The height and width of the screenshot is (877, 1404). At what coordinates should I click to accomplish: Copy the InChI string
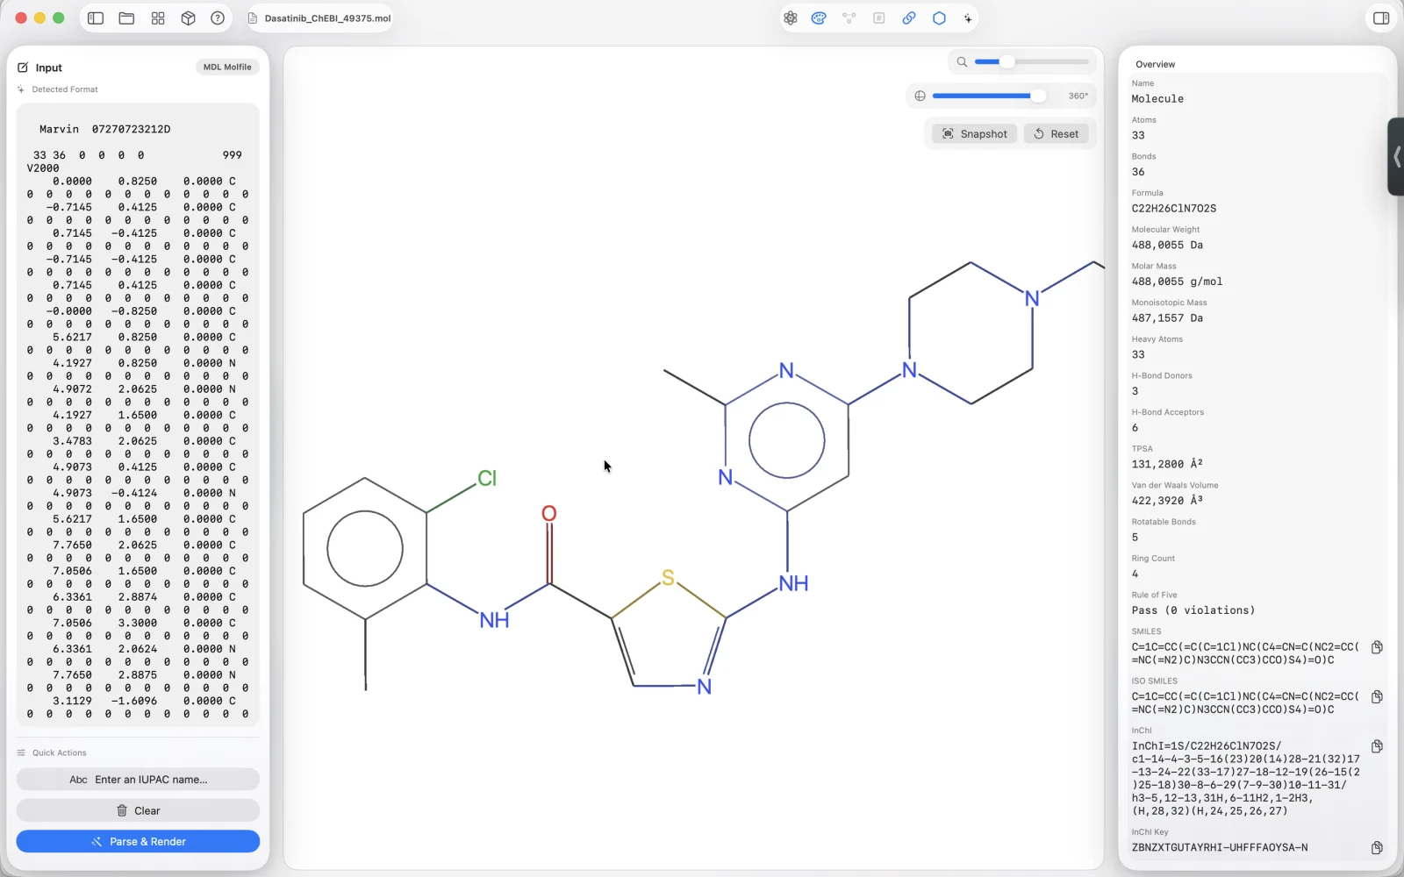pyautogui.click(x=1377, y=746)
